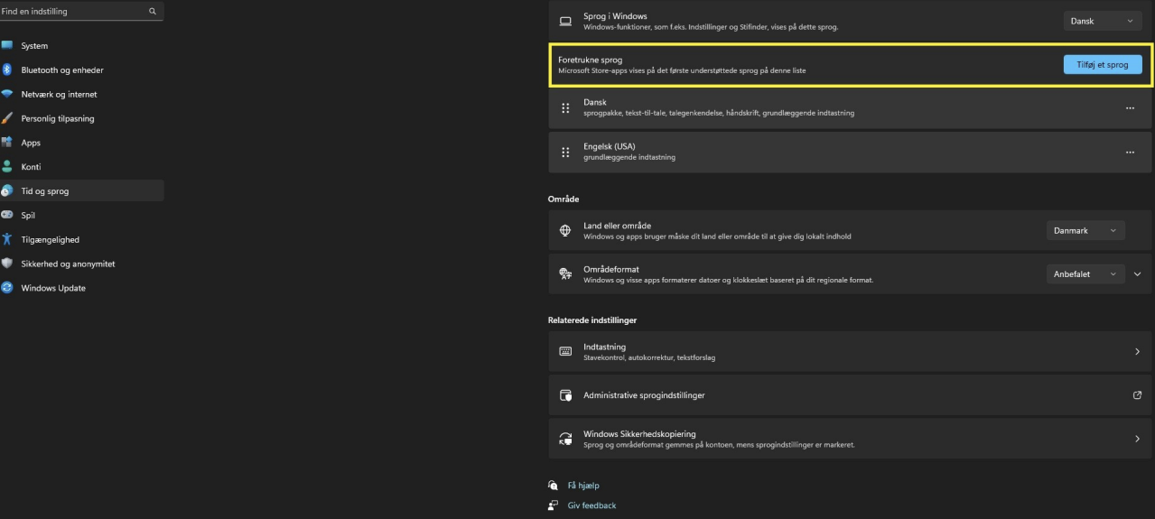Go to Windows Update
Screen dimensions: 1155x519
tap(82, 288)
